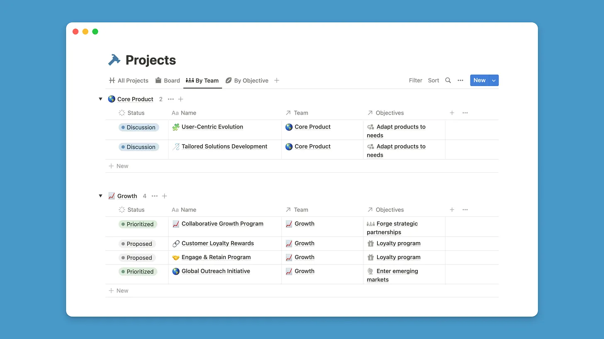604x339 pixels.
Task: Add an item to the Core Product group with plus
Action: [x=180, y=99]
